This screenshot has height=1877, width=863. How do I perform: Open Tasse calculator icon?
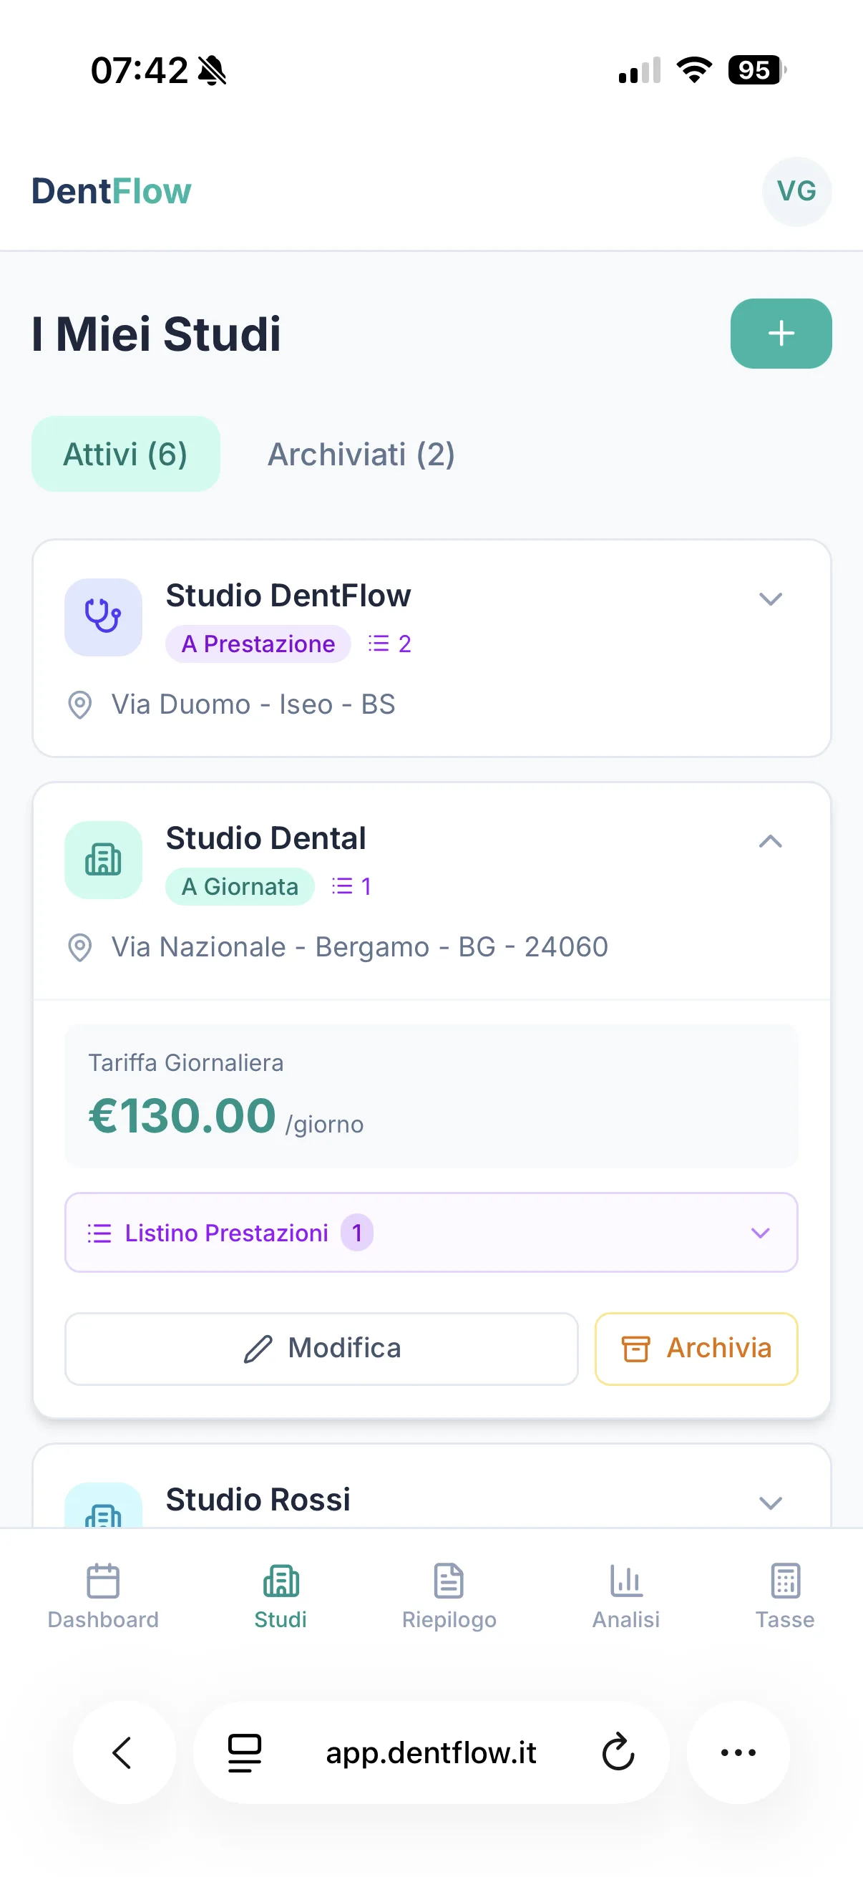click(x=785, y=1581)
